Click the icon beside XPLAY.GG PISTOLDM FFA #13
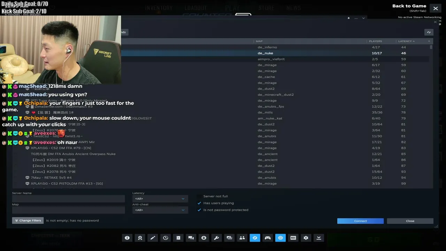Screen dimensions: 446x251 (28, 183)
